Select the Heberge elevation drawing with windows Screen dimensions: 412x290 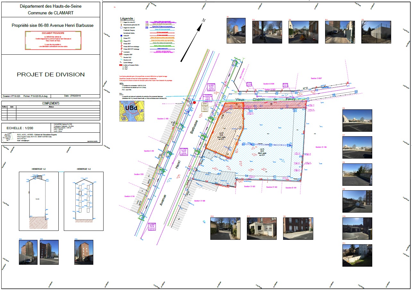(x=84, y=201)
